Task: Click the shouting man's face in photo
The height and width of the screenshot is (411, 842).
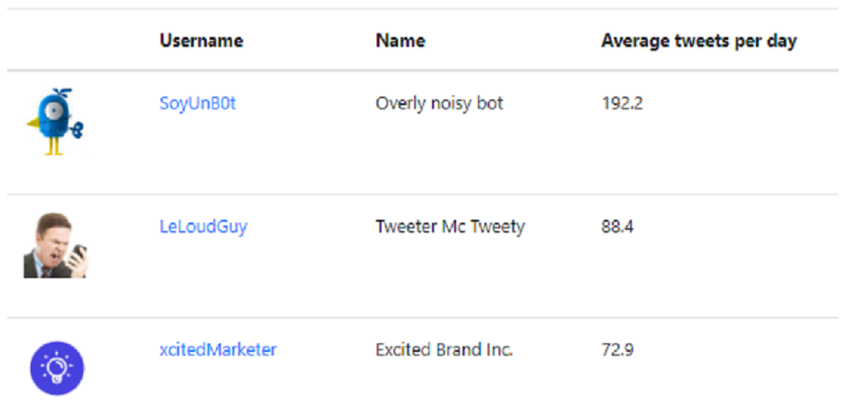Action: coord(52,240)
